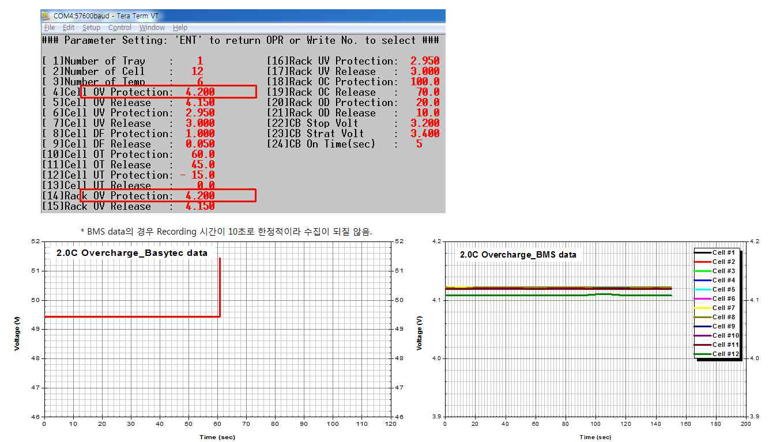Select '[21]Rack OD Release' line

click(x=353, y=113)
